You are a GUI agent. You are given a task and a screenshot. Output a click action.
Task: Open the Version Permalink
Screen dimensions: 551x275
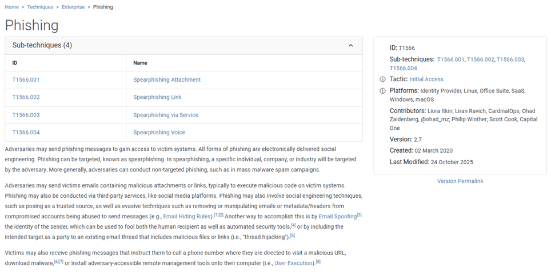pyautogui.click(x=460, y=181)
